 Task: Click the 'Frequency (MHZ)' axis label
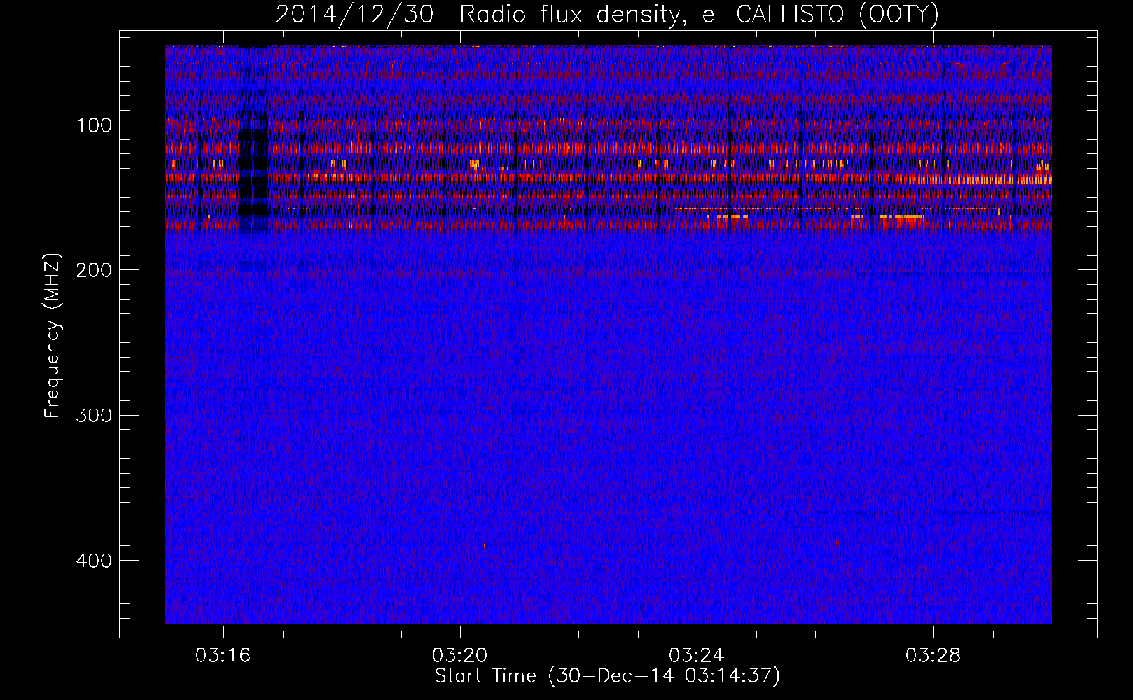[x=53, y=336]
